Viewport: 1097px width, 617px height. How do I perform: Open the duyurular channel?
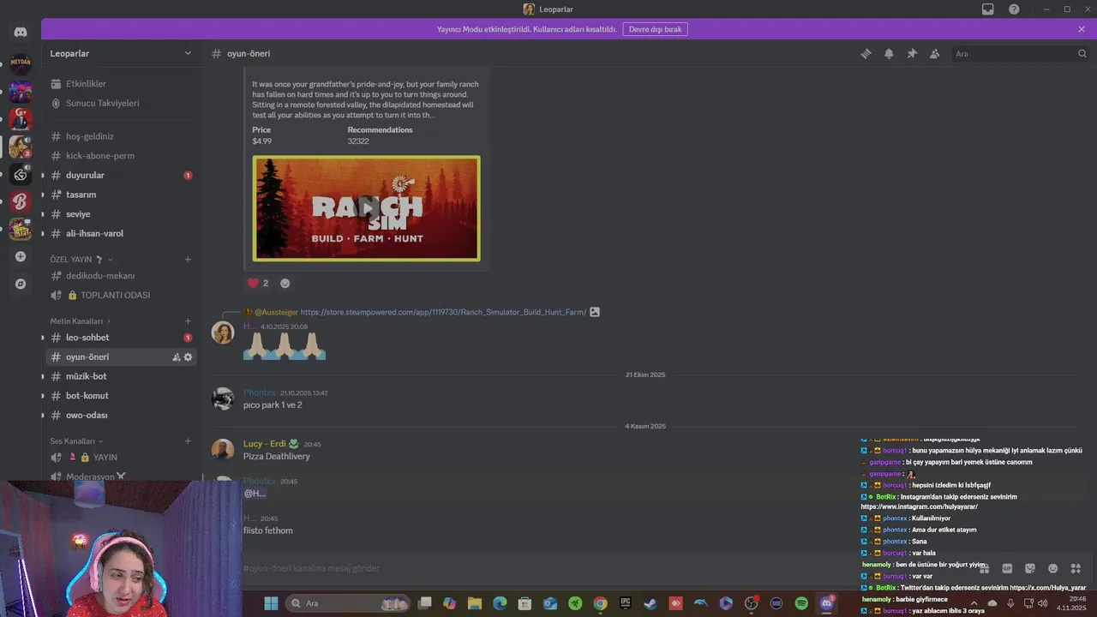click(x=121, y=175)
